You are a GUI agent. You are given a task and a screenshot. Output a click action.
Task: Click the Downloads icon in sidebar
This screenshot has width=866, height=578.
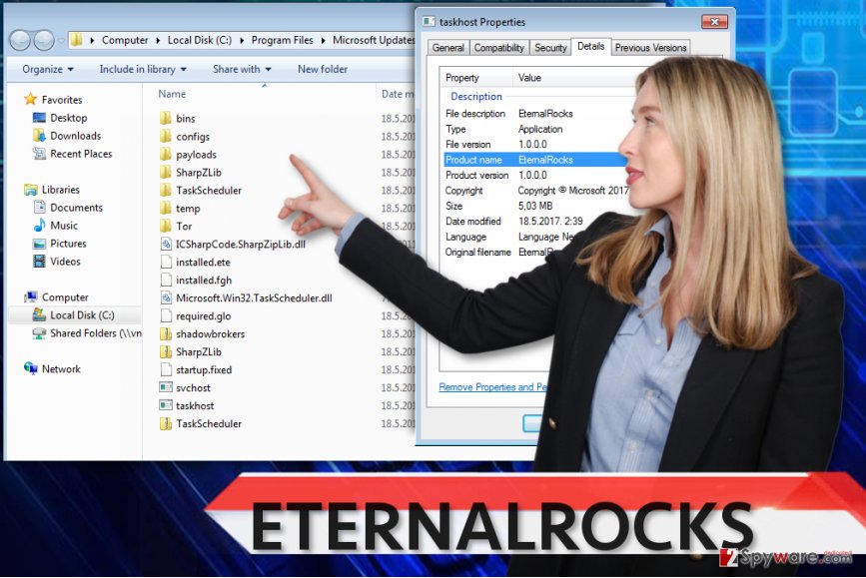pos(39,135)
